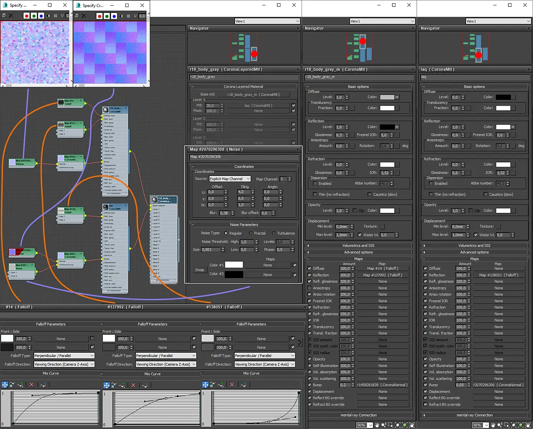The width and height of the screenshot is (533, 429).
Task: Open the Source dropdown showing Explicit Map Channel
Action: point(230,179)
